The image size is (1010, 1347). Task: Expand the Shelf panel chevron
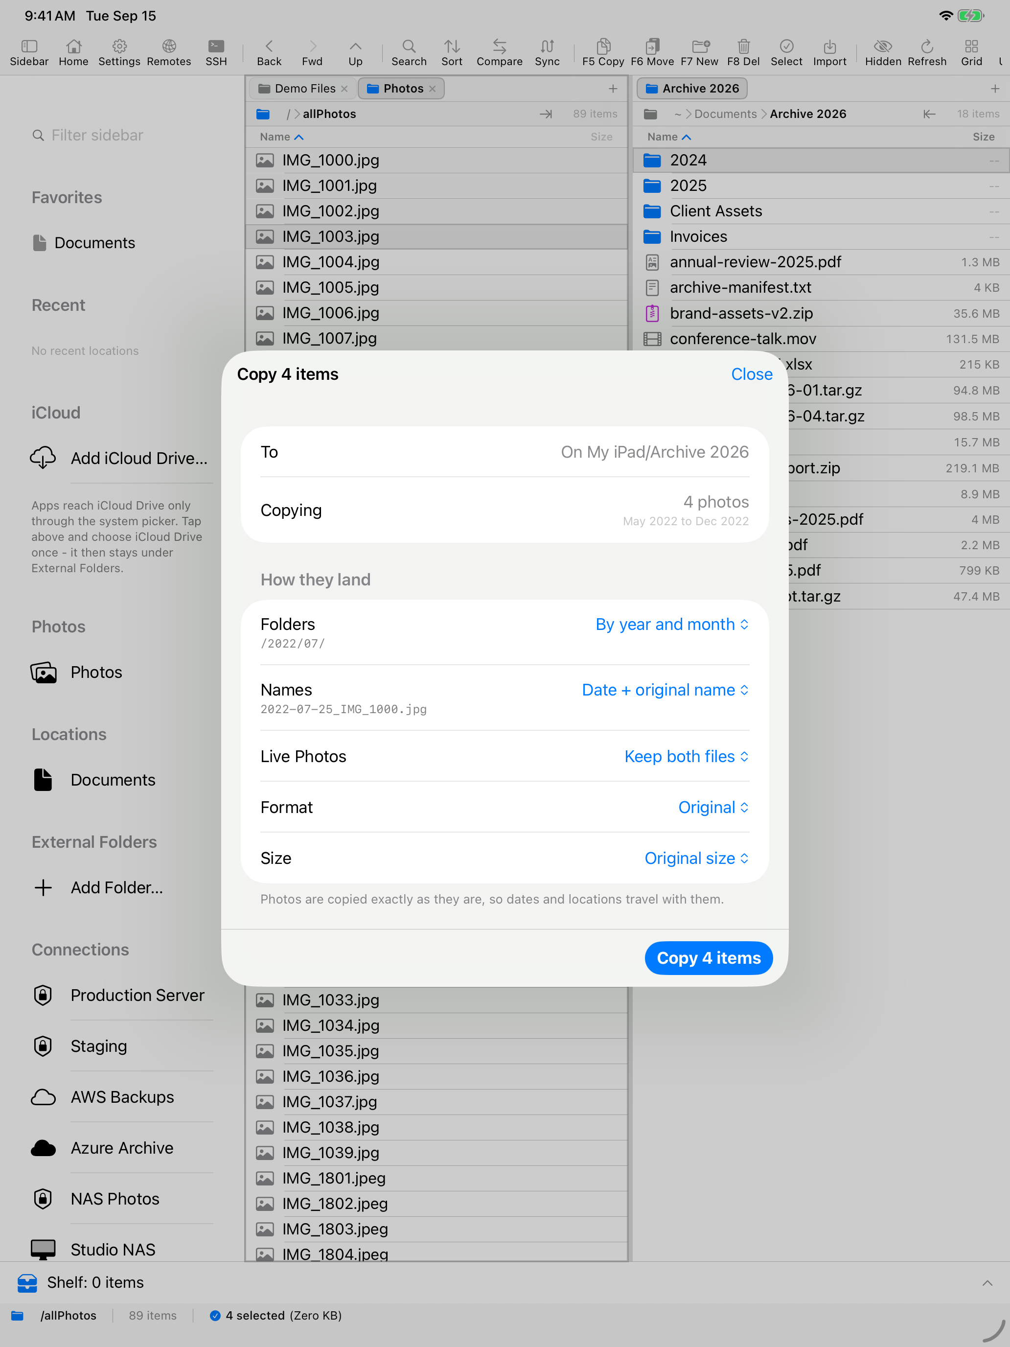point(987,1283)
